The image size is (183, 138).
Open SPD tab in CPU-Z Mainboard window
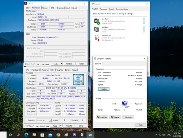point(53,8)
